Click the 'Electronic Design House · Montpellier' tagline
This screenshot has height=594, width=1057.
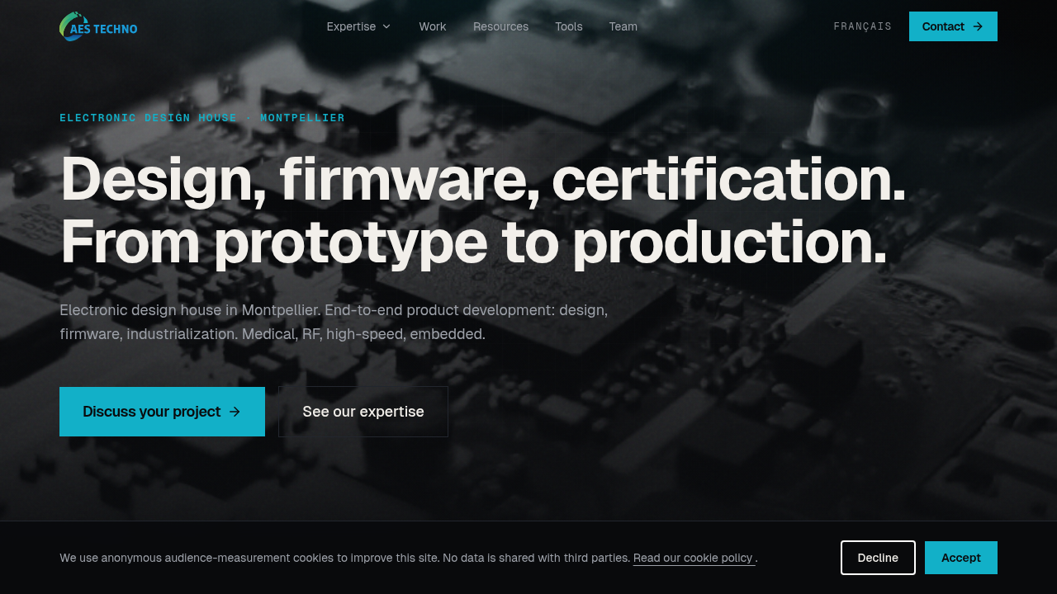202,118
